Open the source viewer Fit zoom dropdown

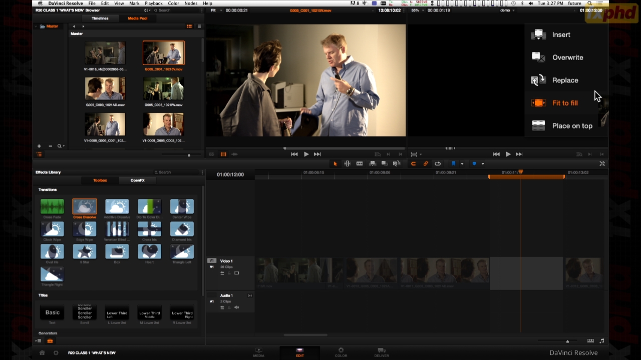(x=215, y=10)
